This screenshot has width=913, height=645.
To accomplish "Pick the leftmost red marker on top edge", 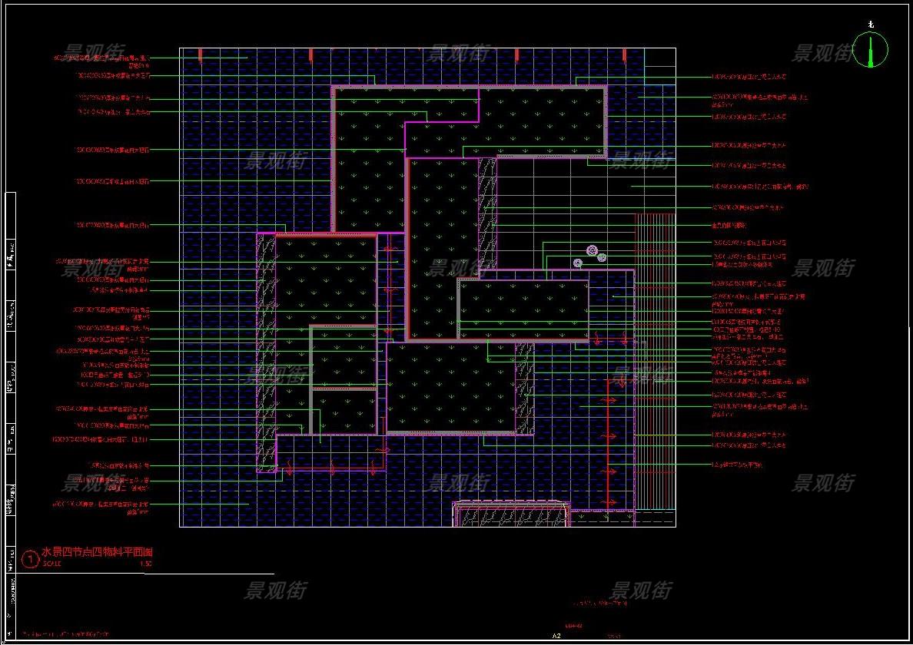I will click(x=201, y=55).
